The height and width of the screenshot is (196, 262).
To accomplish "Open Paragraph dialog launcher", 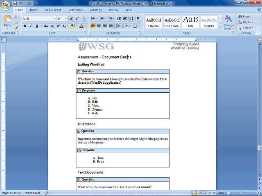I will (x=140, y=33).
